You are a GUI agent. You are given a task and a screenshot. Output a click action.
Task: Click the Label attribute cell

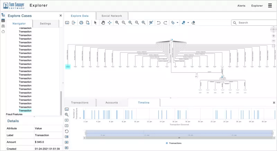tap(20, 135)
